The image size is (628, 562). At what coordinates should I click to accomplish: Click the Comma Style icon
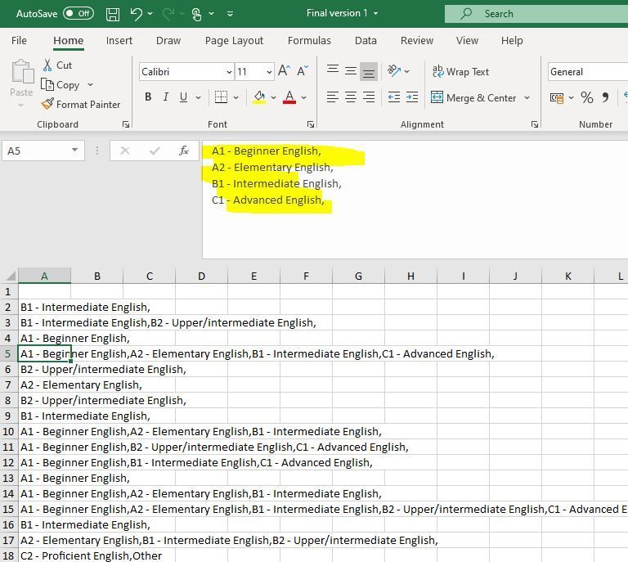pyautogui.click(x=605, y=97)
